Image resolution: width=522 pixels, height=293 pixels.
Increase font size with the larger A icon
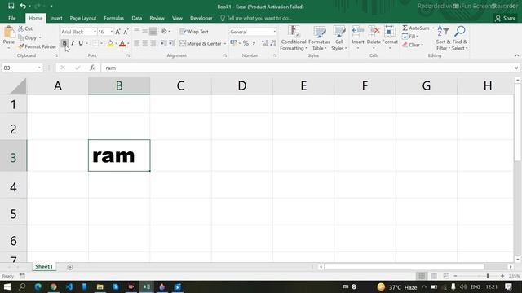(x=117, y=32)
